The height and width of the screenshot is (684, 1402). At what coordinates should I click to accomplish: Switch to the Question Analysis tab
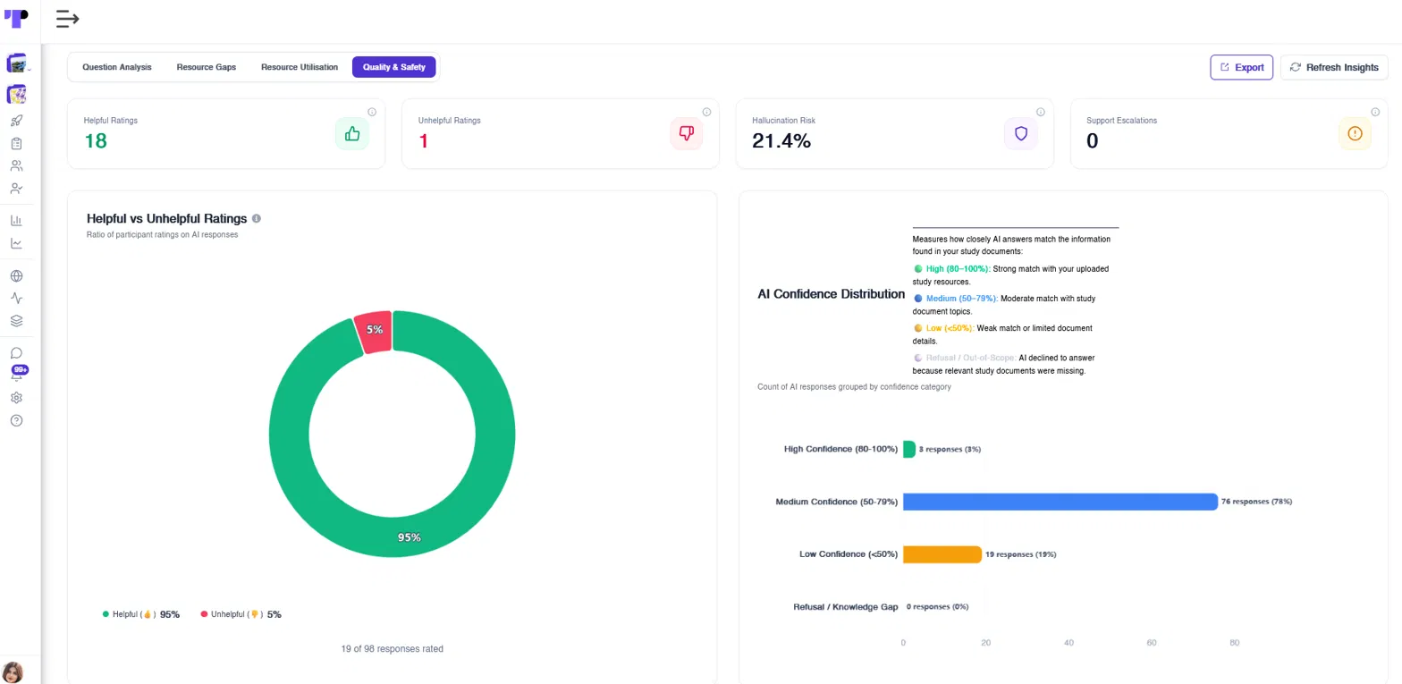117,67
